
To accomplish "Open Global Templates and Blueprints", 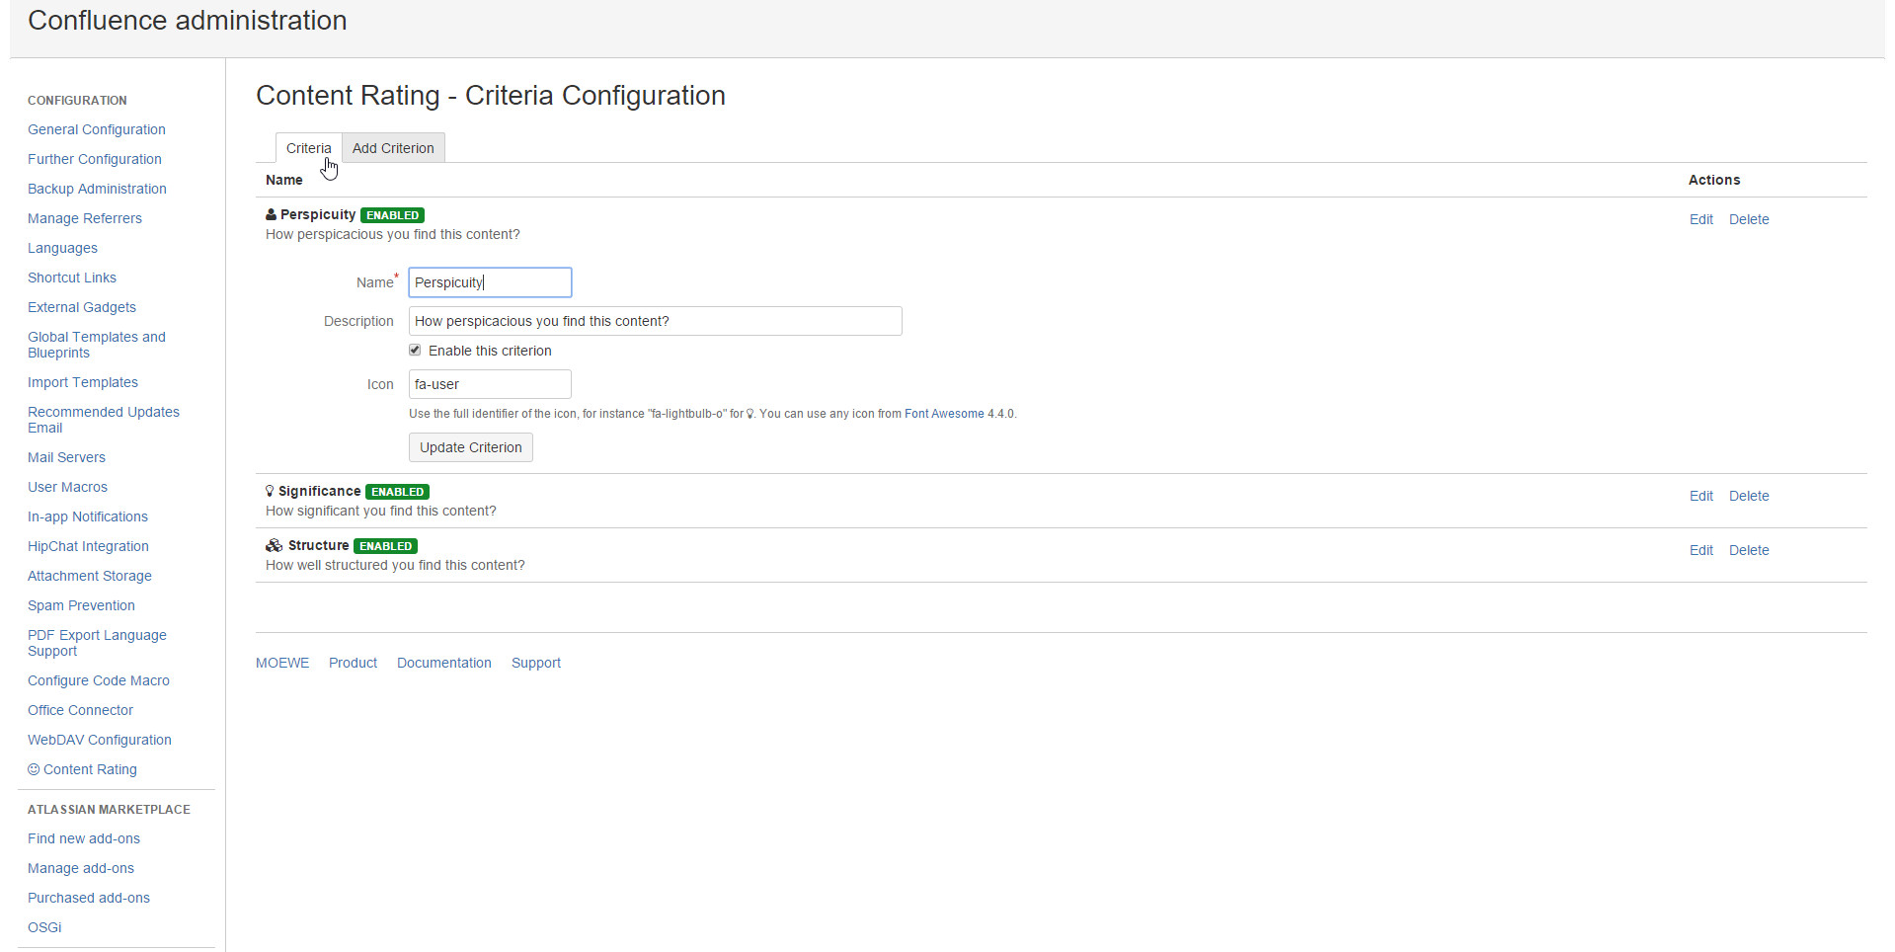I will point(97,345).
